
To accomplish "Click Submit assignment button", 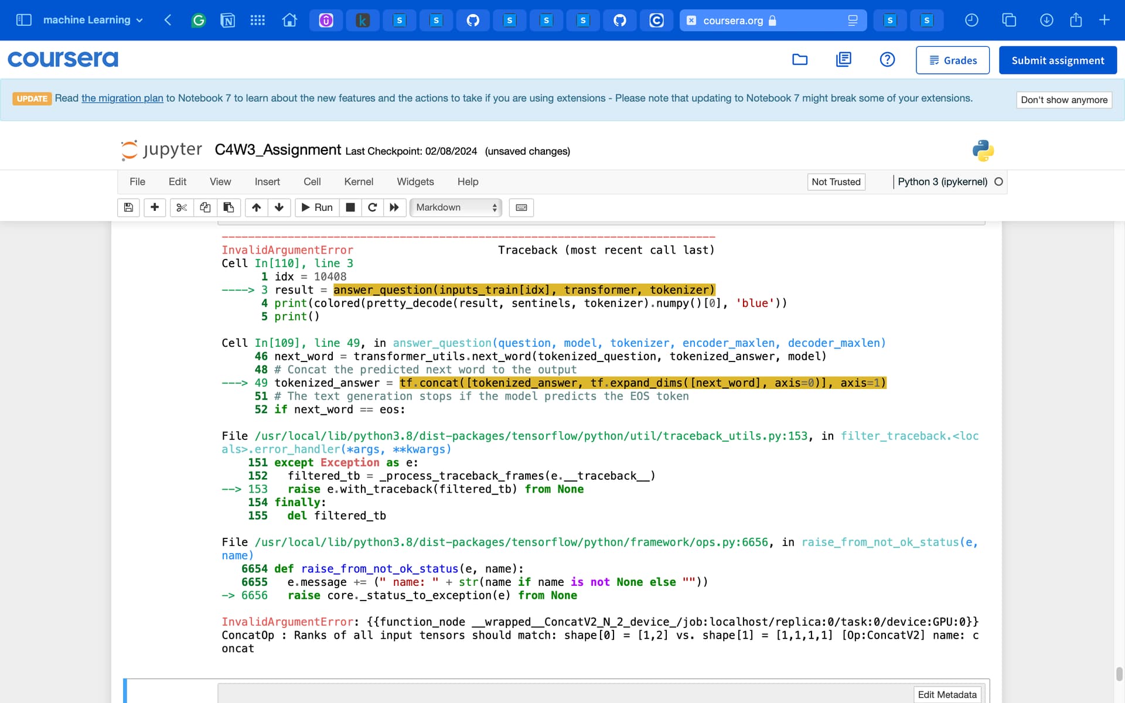I will pos(1058,60).
